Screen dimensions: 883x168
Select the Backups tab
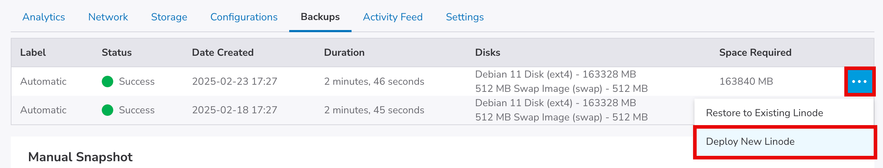(320, 17)
